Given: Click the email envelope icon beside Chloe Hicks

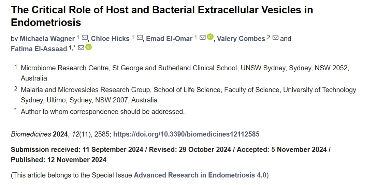Looking at the screenshot, I should pyautogui.click(x=140, y=38).
